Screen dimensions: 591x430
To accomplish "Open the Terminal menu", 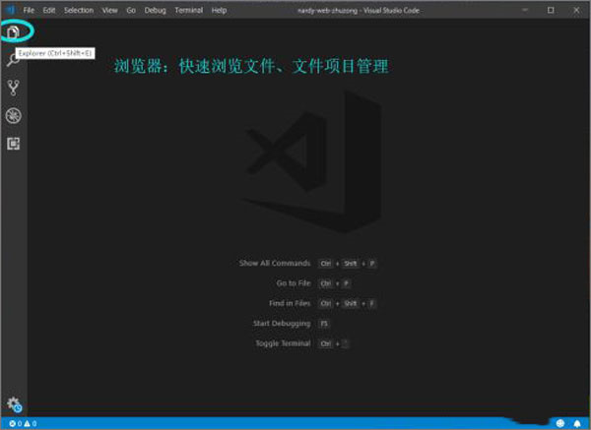I will (188, 11).
